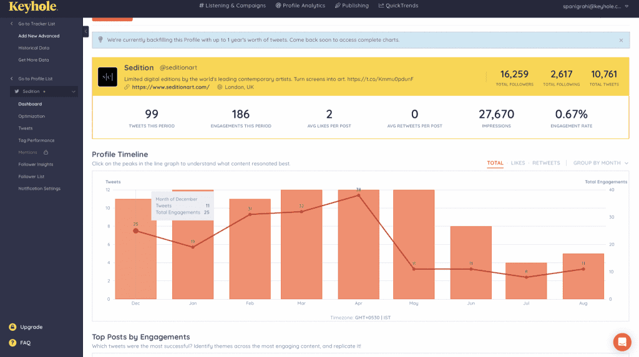Click the 0.67% engagement rate value

pyautogui.click(x=572, y=115)
